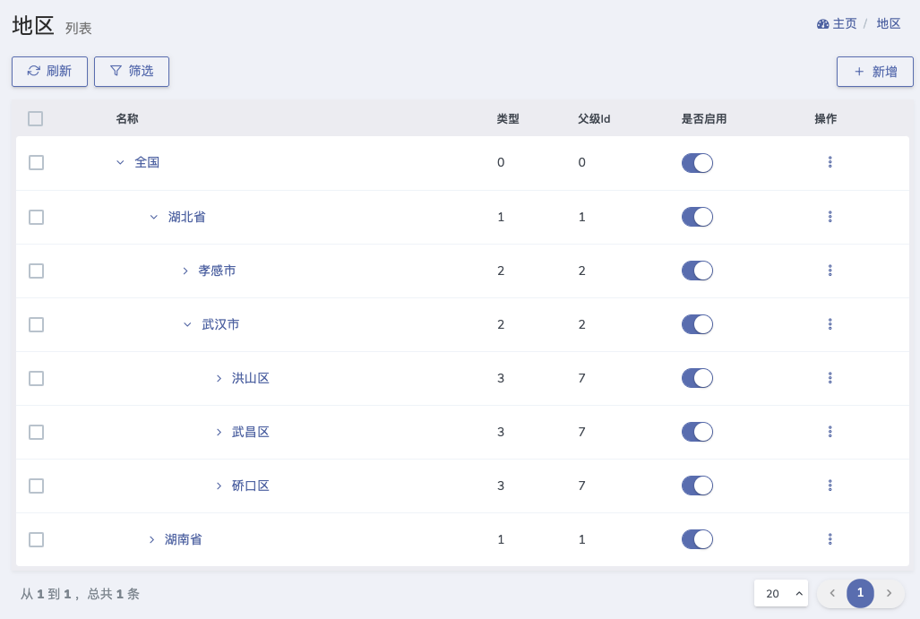Click the 刷新 refresh button
This screenshot has width=920, height=619.
50,72
